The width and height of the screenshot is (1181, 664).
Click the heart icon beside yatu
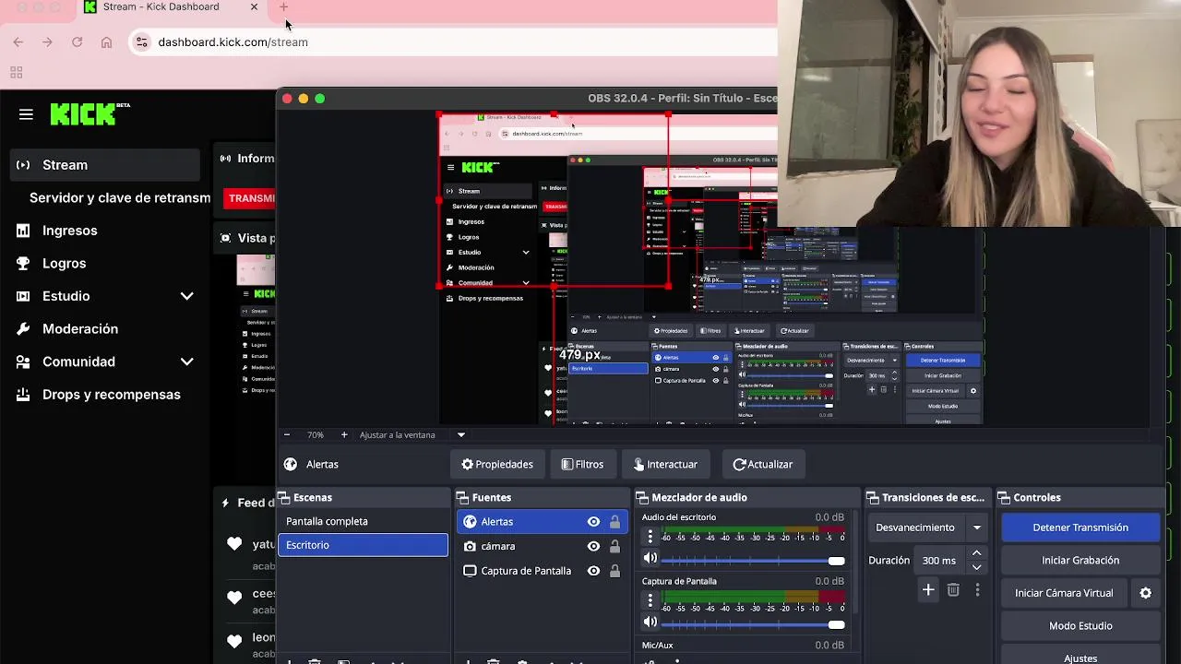(x=234, y=544)
